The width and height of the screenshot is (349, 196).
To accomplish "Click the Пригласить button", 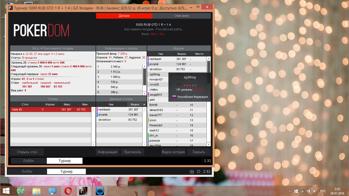I will [133, 152].
